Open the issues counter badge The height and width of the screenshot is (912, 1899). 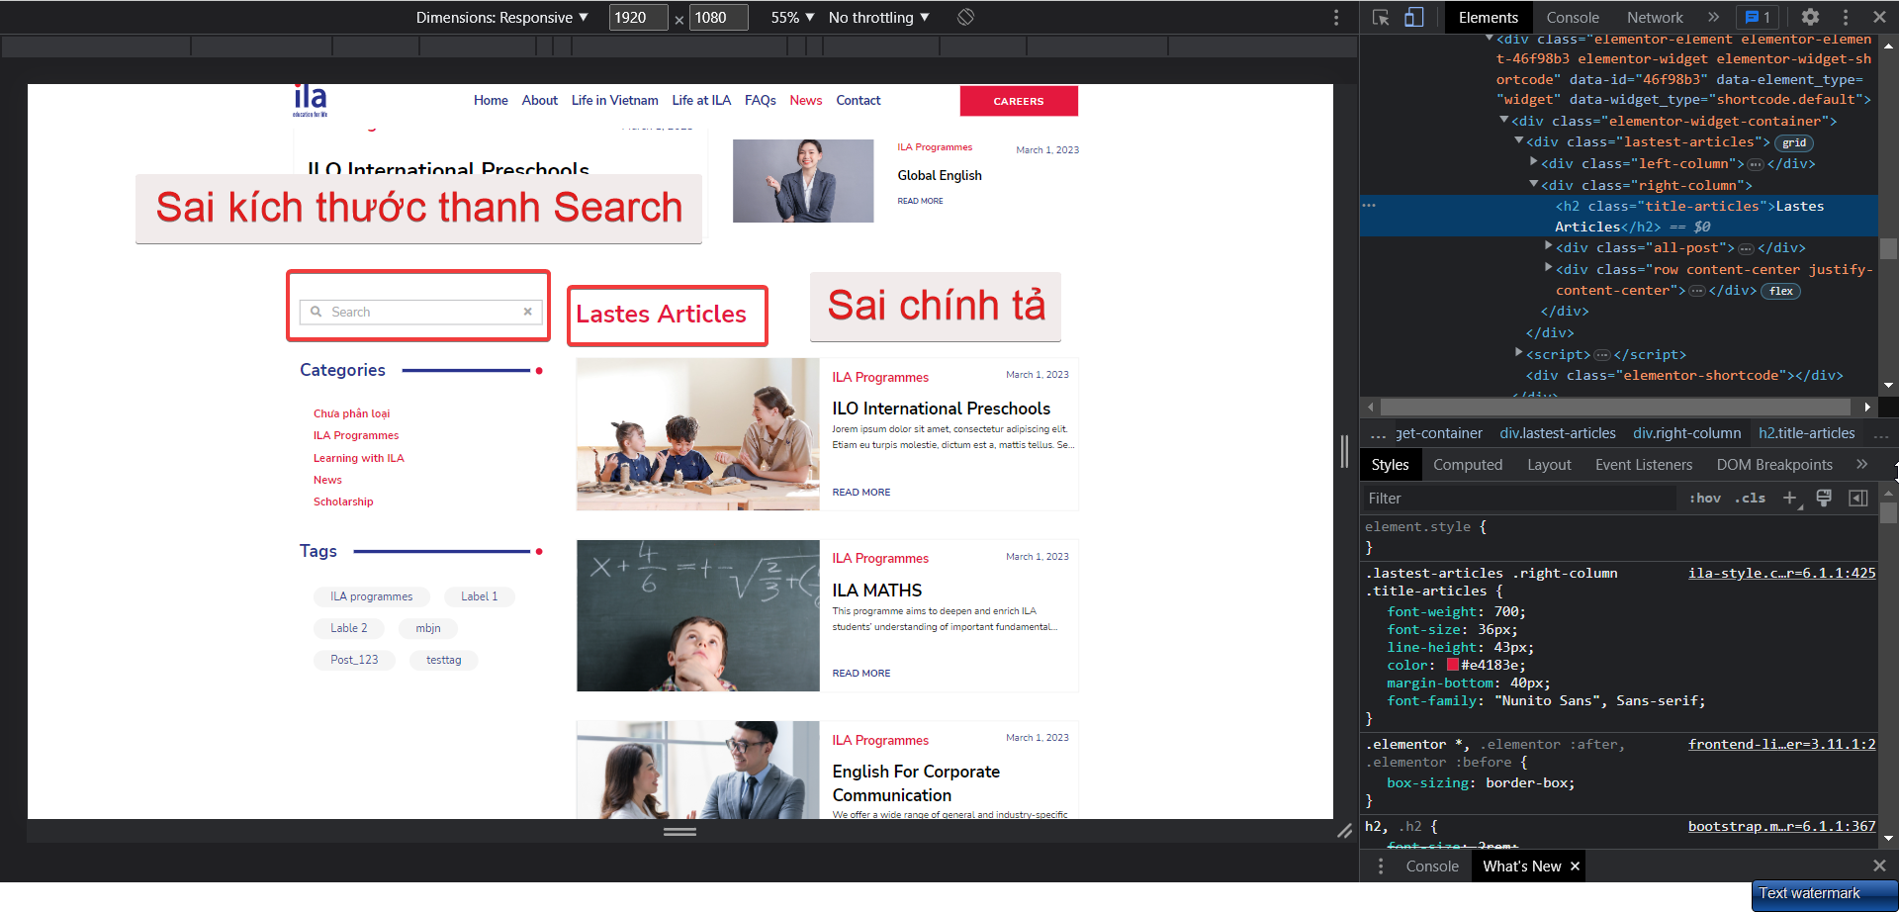pos(1758,17)
